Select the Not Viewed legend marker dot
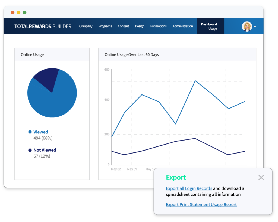 click(x=31, y=150)
